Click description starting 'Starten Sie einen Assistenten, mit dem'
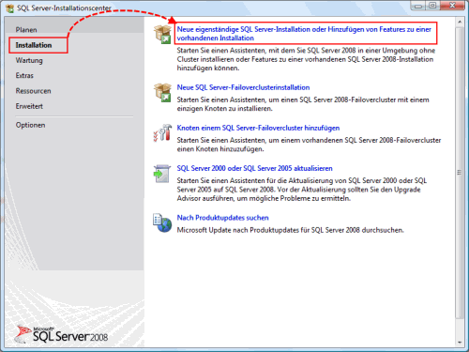This screenshot has height=352, width=469. [306, 59]
